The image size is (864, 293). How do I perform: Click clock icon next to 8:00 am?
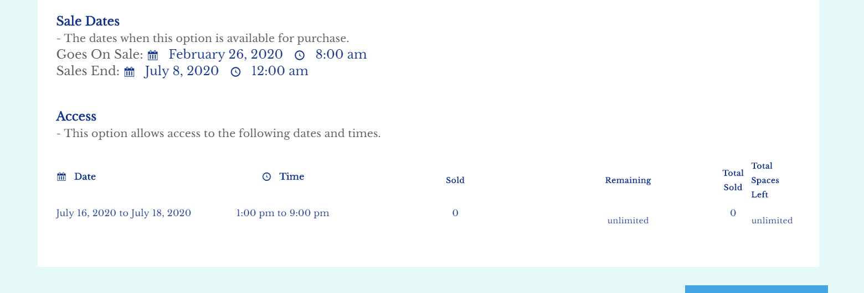pos(300,55)
